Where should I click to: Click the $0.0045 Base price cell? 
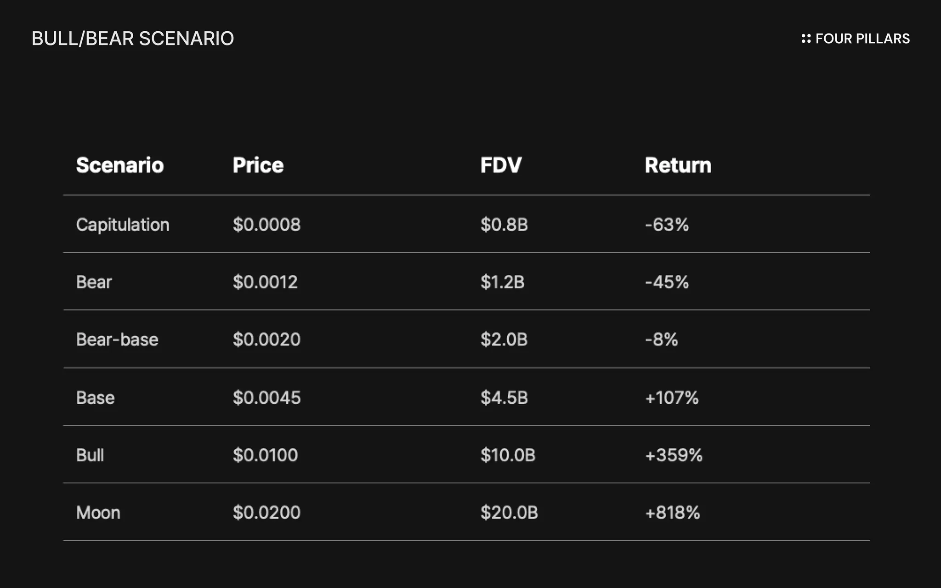click(266, 397)
